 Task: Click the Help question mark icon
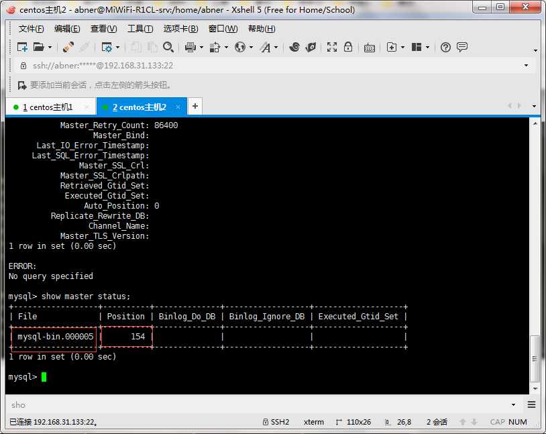pyautogui.click(x=445, y=47)
